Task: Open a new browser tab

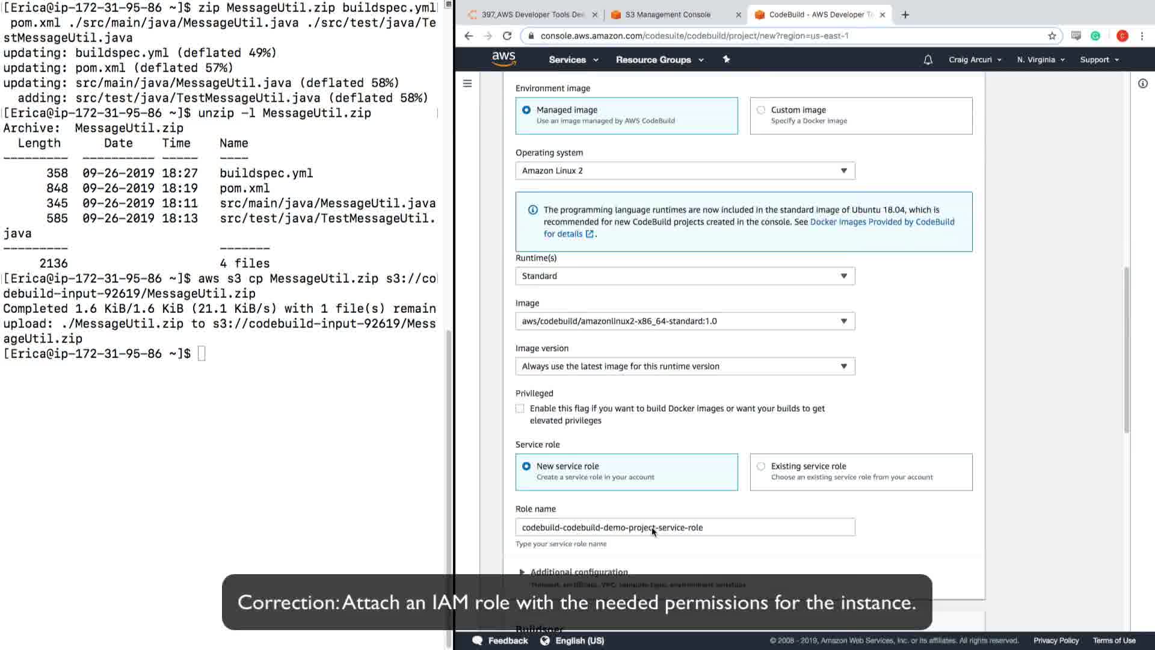Action: pyautogui.click(x=905, y=14)
